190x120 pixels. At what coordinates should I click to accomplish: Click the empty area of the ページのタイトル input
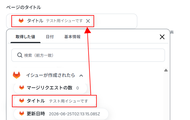[x=115, y=21]
